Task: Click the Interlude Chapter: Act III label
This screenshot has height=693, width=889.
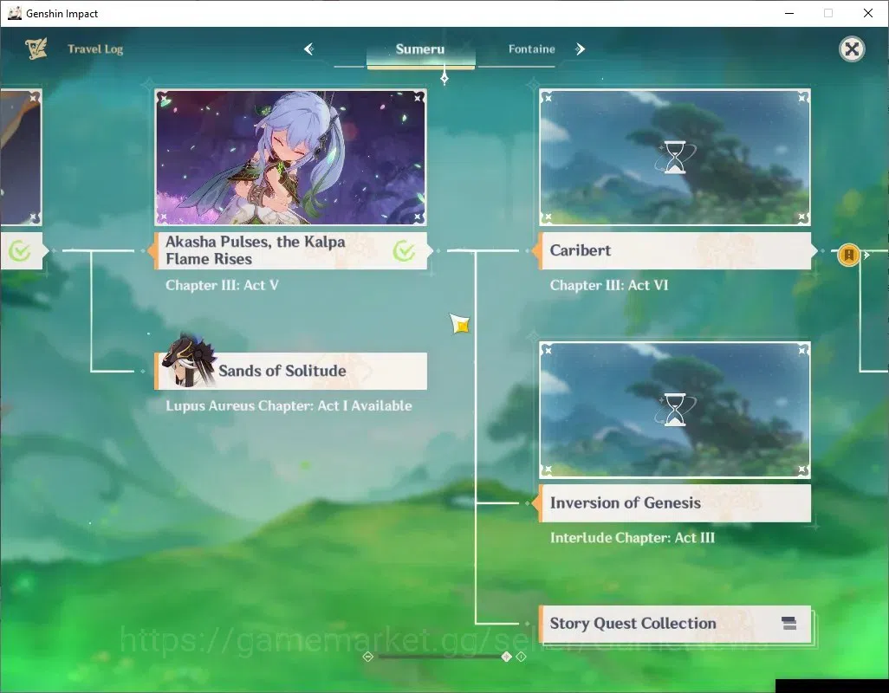Action: pos(633,538)
